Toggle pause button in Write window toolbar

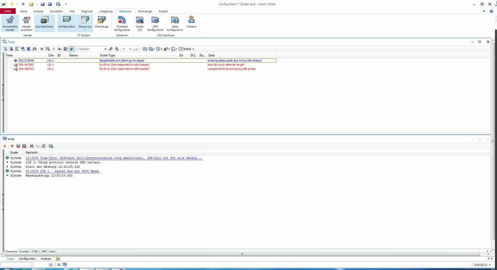[x=5, y=146]
